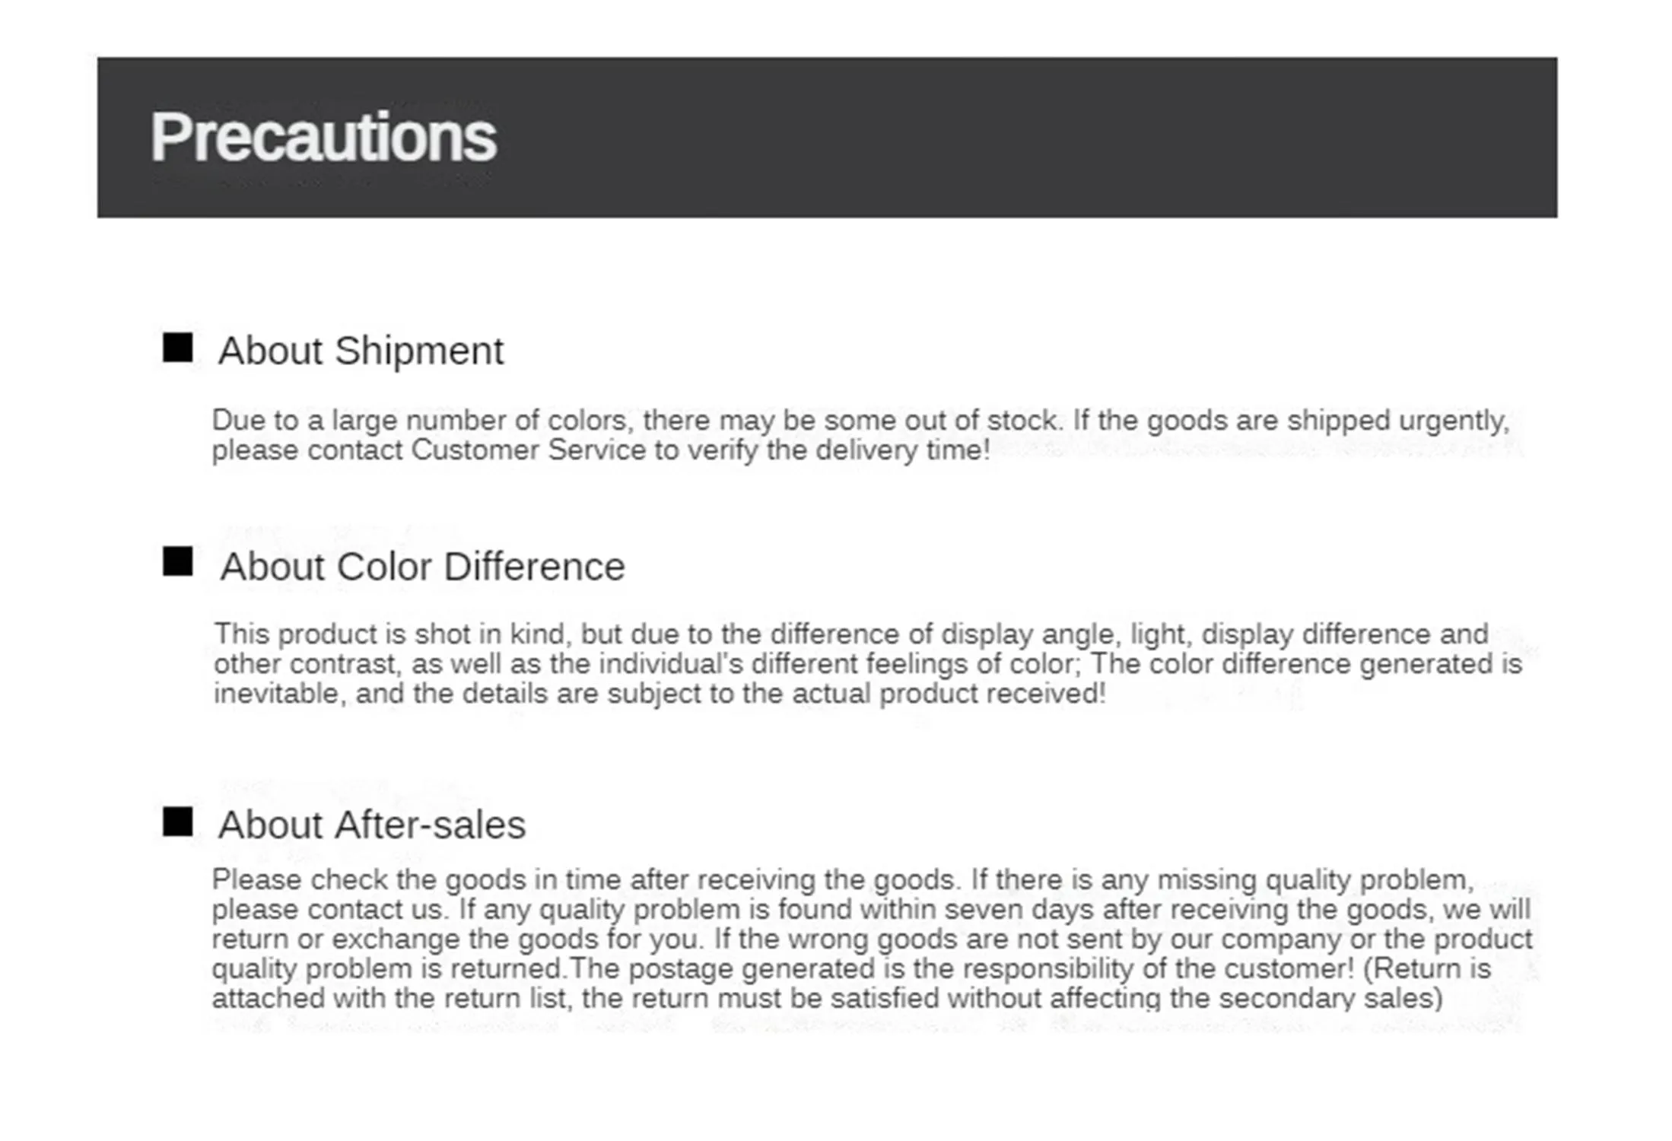Open the About Shipment heading
Viewport: 1672px width, 1141px height.
pyautogui.click(x=361, y=351)
